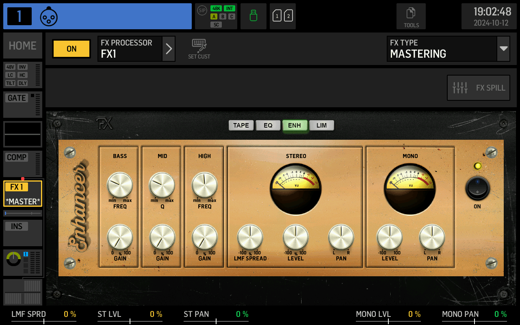Open the INS section

click(x=23, y=233)
